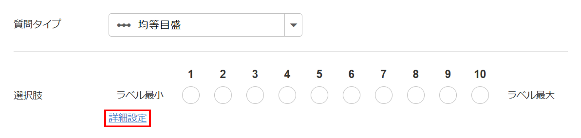
Task: Choose scale option 4 radio button
Action: (287, 95)
